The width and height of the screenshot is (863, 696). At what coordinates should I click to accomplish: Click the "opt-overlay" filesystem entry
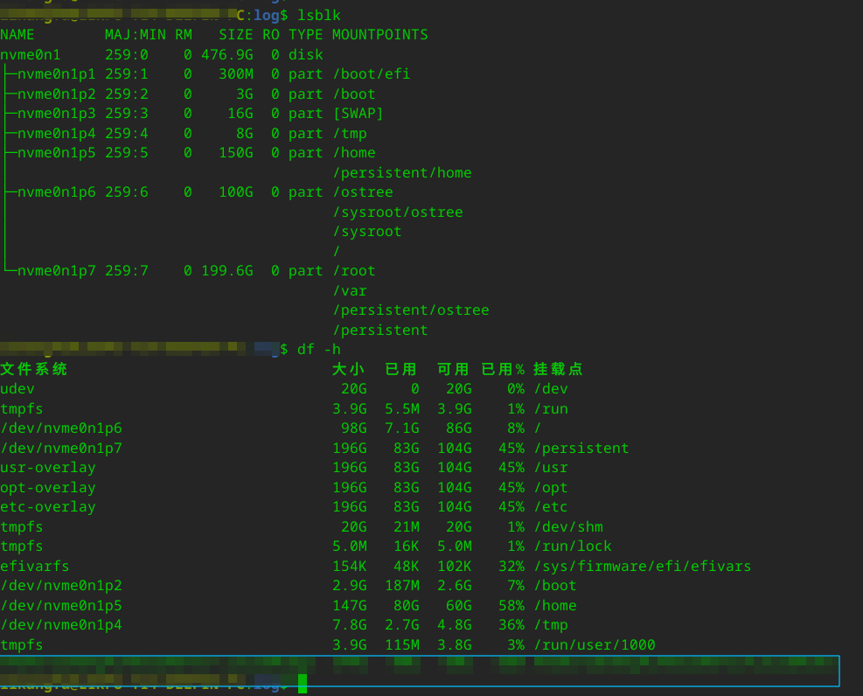pyautogui.click(x=48, y=488)
